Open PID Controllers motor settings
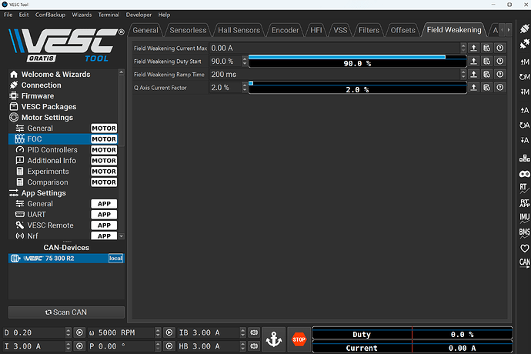 [52, 150]
